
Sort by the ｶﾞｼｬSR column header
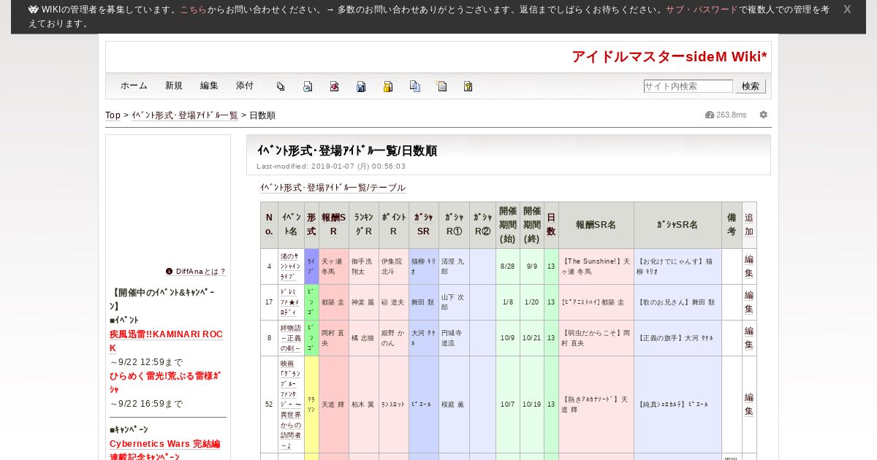(424, 225)
